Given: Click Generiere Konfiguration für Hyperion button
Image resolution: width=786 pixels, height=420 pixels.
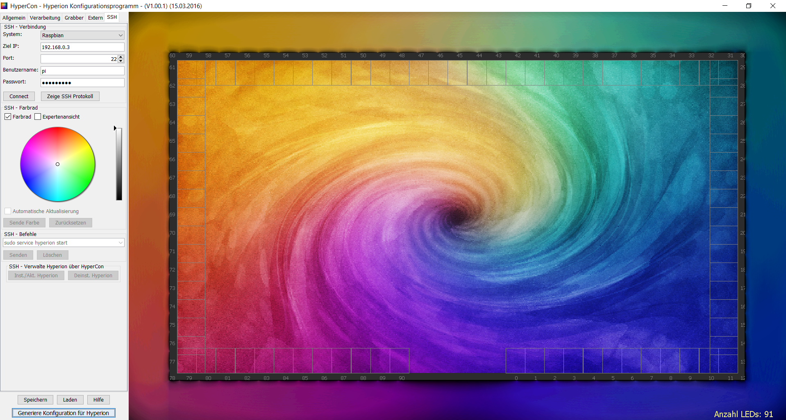Looking at the screenshot, I should [x=64, y=413].
